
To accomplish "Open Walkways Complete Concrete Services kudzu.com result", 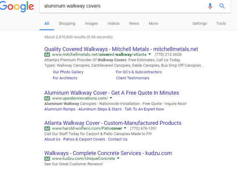I will 108,153.
